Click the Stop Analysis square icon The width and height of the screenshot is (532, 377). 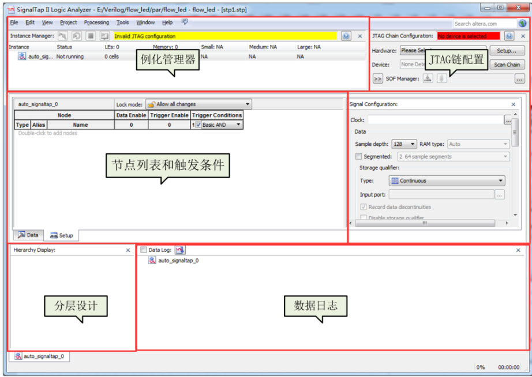[91, 36]
